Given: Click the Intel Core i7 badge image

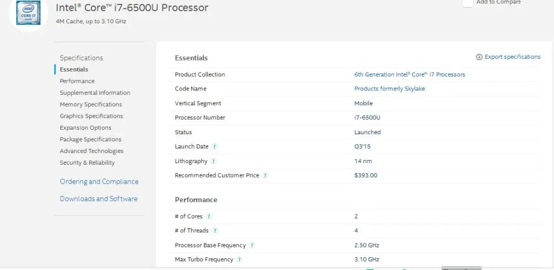Looking at the screenshot, I should pyautogui.click(x=28, y=12).
